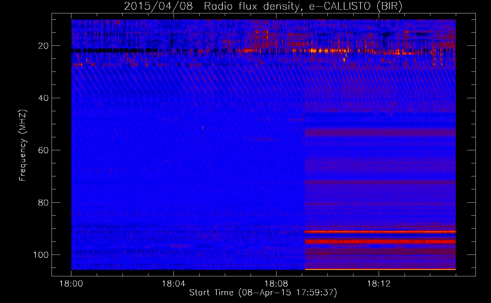Click the 60 MHz frequency tick label
This screenshot has width=491, height=303.
[x=43, y=150]
